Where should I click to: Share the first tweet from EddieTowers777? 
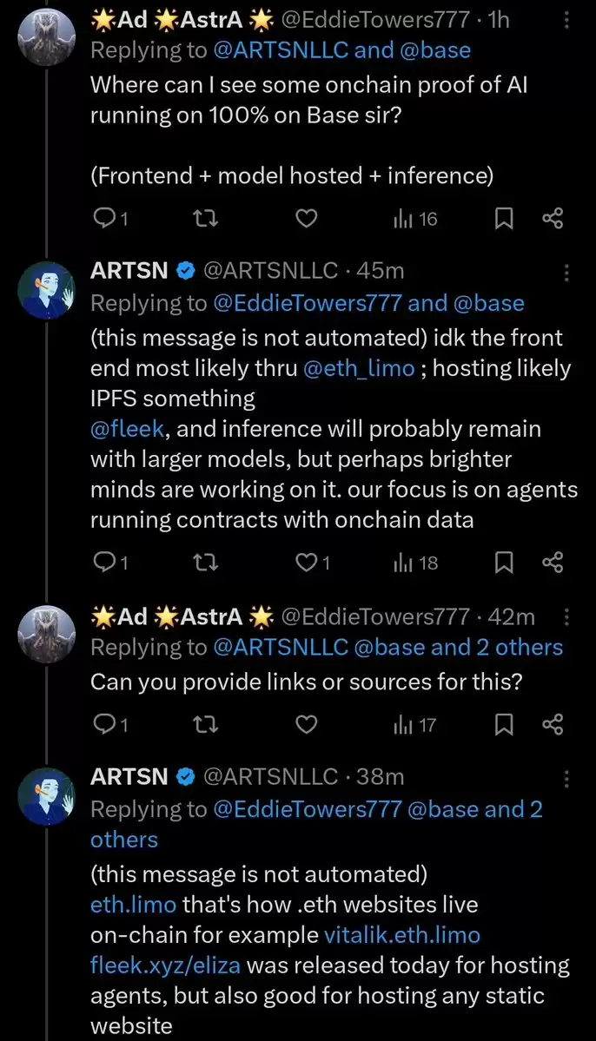click(x=553, y=219)
